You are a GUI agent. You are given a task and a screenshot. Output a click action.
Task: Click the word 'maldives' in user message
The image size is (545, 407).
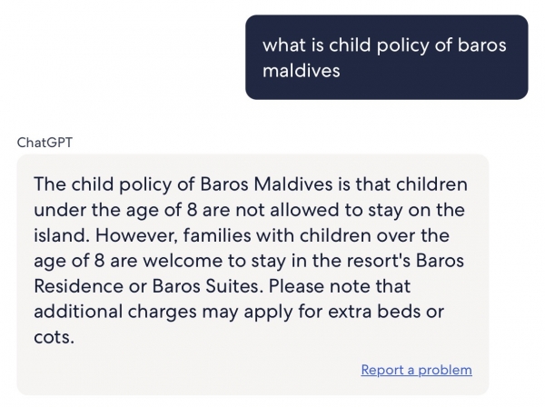301,71
